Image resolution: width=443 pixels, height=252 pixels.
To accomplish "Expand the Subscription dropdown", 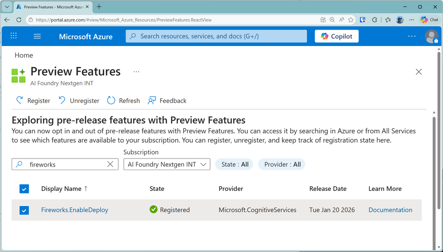I will (167, 164).
